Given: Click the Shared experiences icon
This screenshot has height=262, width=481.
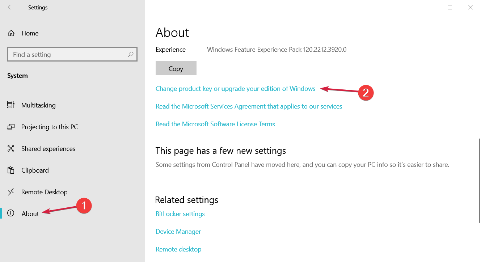Looking at the screenshot, I should (x=11, y=148).
